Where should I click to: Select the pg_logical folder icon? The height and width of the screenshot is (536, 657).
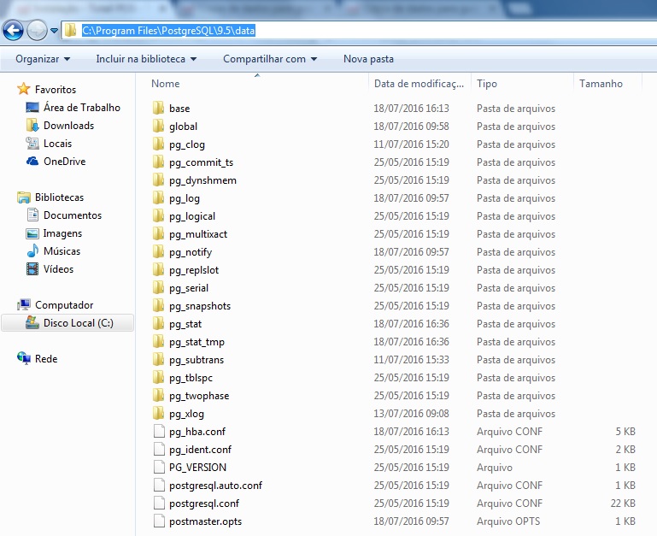tap(158, 215)
